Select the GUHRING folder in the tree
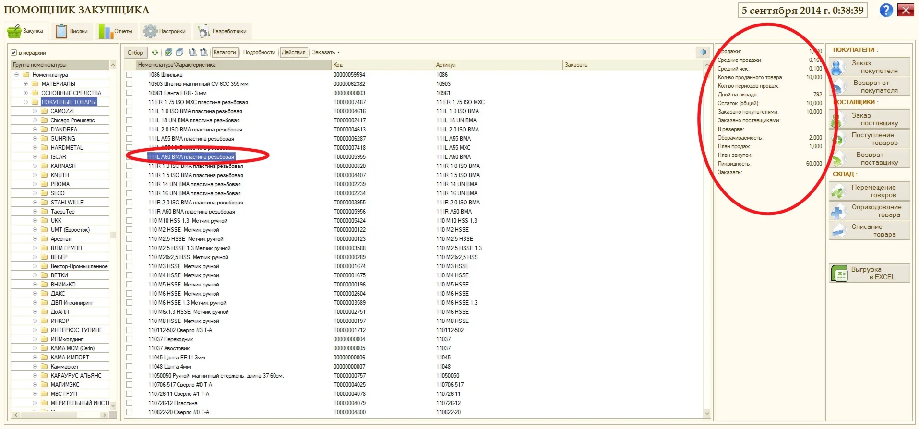The width and height of the screenshot is (919, 429). (x=63, y=139)
